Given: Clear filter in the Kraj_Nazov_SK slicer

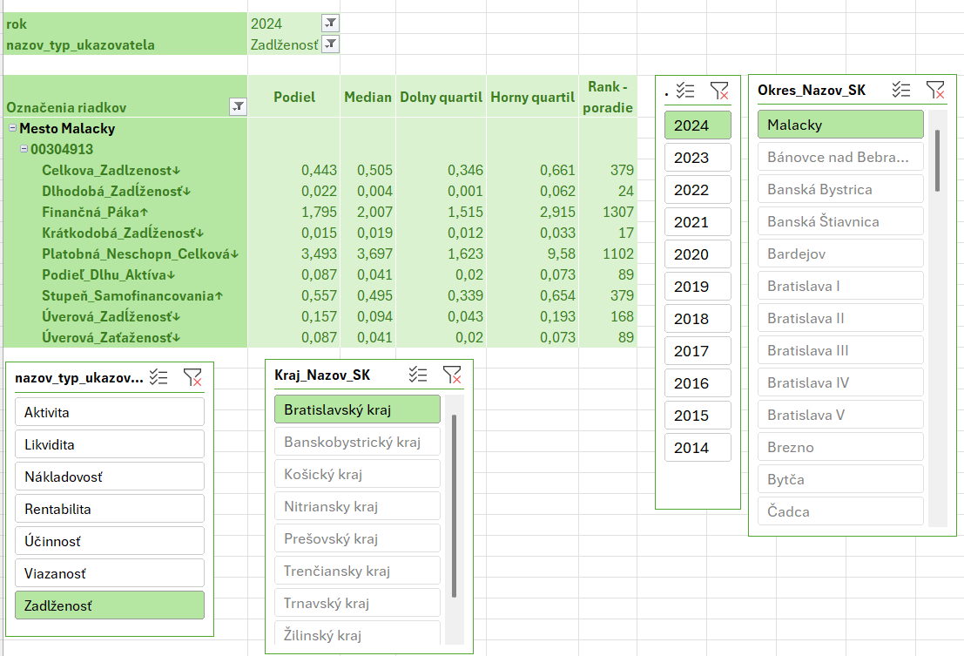Looking at the screenshot, I should 451,375.
